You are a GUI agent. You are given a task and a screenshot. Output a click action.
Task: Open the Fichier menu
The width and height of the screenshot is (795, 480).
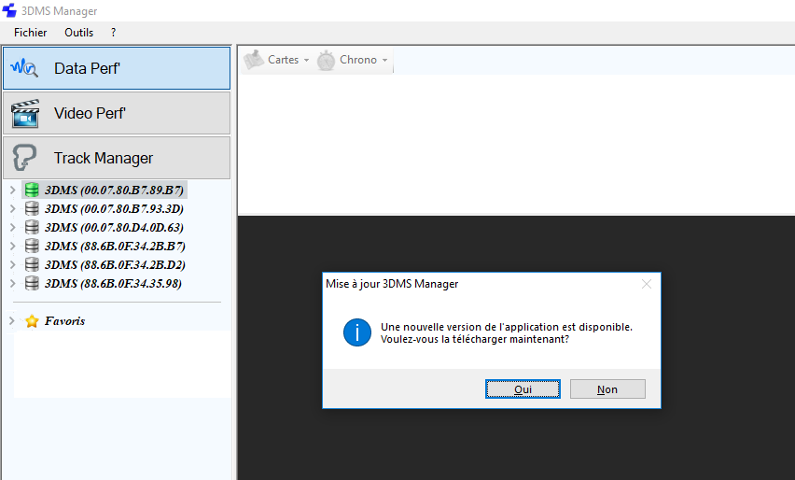click(31, 33)
